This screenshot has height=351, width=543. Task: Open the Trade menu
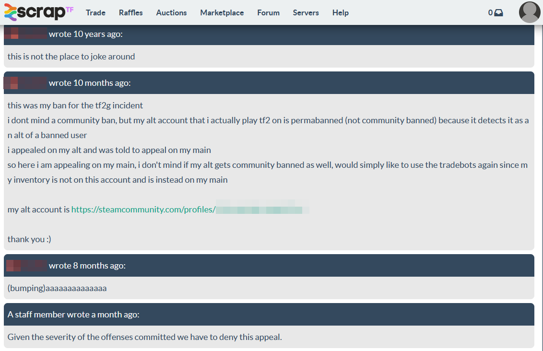coord(95,13)
